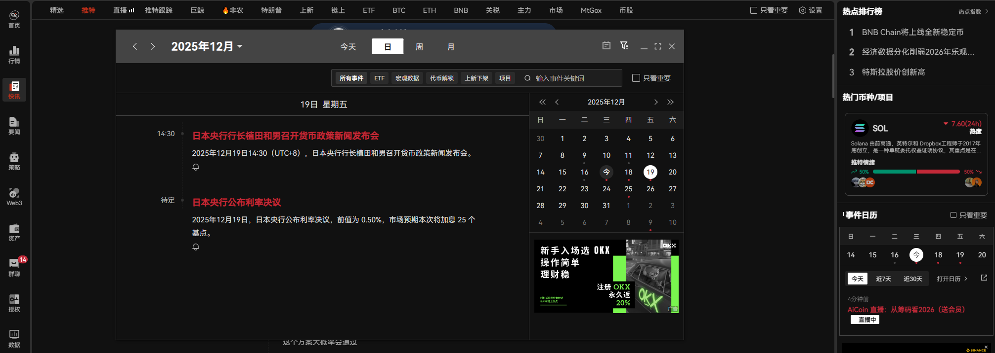The image size is (995, 353).
Task: Select the 关税 top tab
Action: point(493,10)
